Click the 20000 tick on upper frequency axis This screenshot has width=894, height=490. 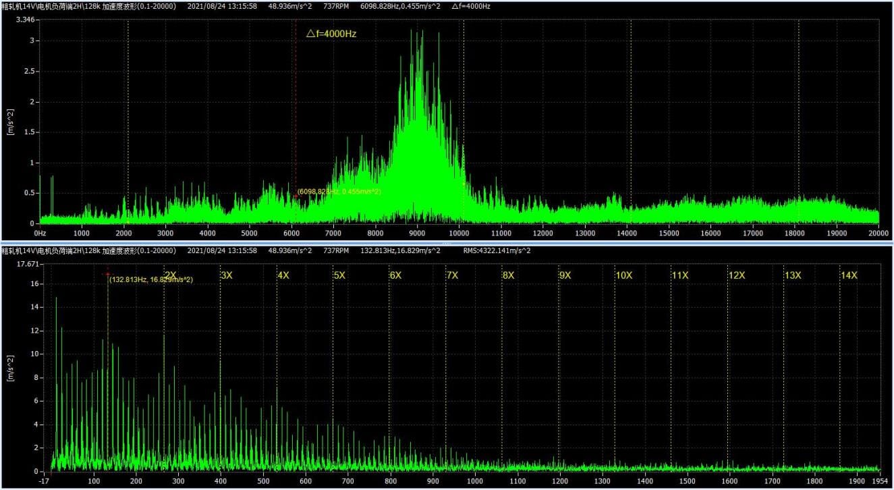coord(878,233)
